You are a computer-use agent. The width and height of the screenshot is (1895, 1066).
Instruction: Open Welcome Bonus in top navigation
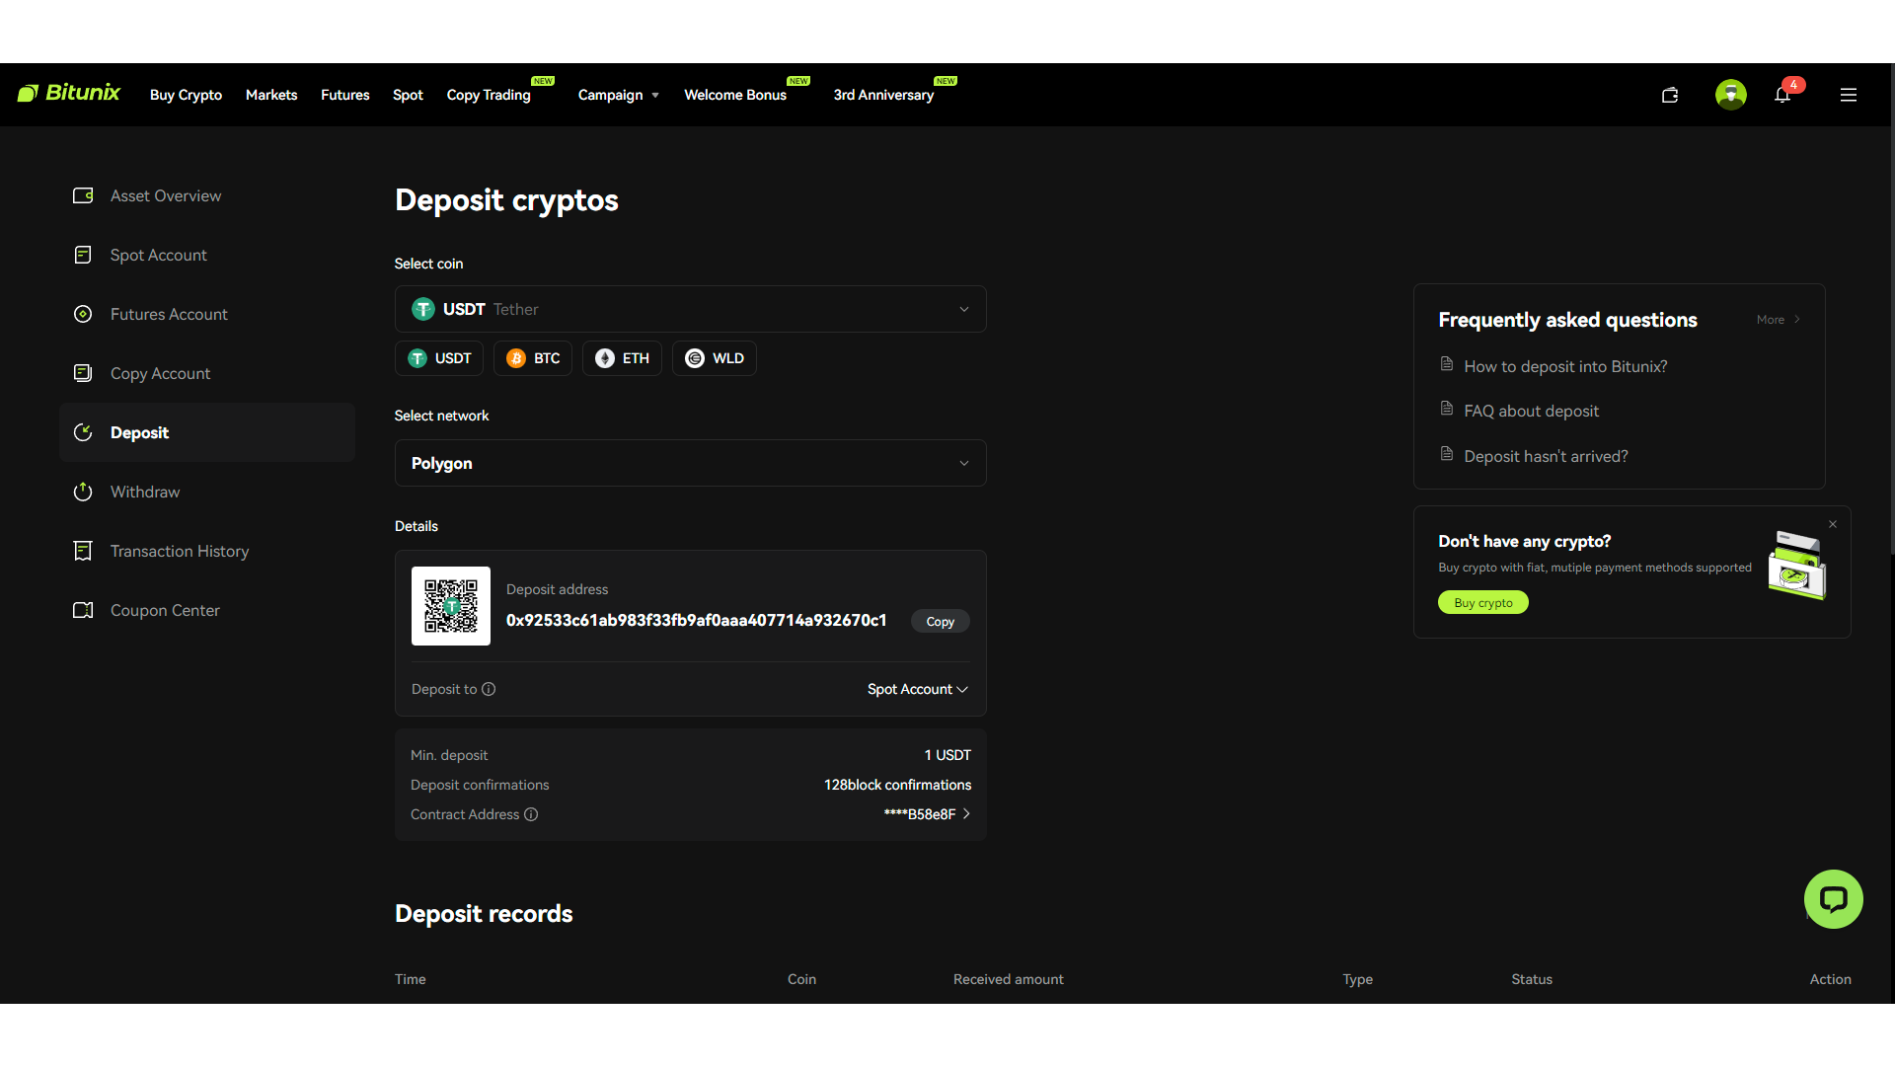[x=735, y=95]
